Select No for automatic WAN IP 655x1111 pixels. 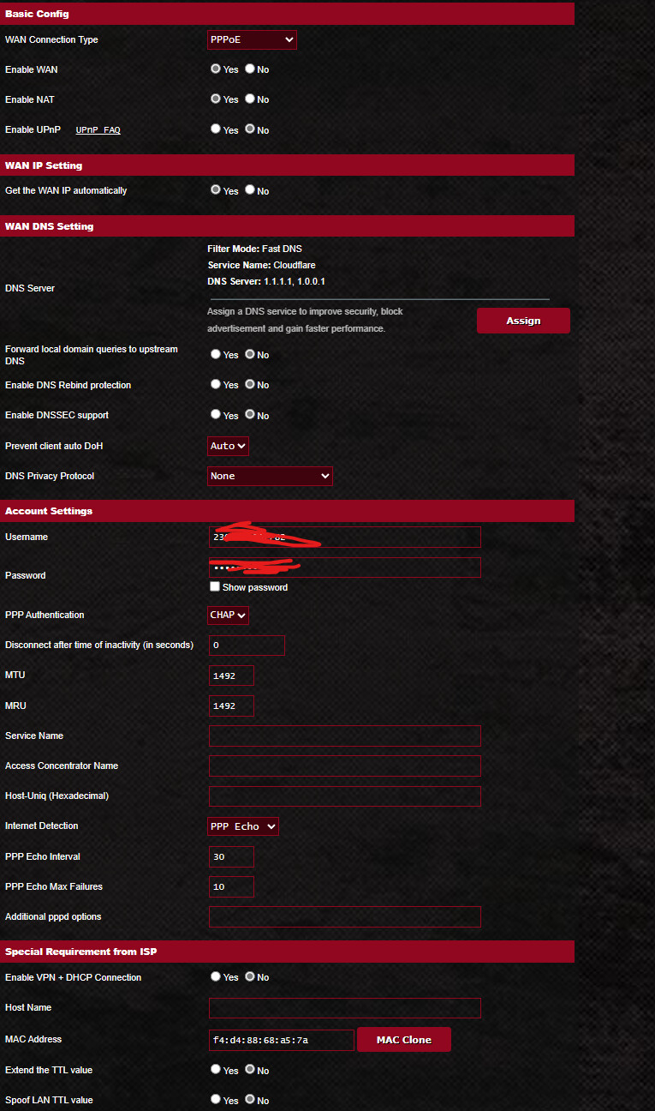click(x=250, y=189)
